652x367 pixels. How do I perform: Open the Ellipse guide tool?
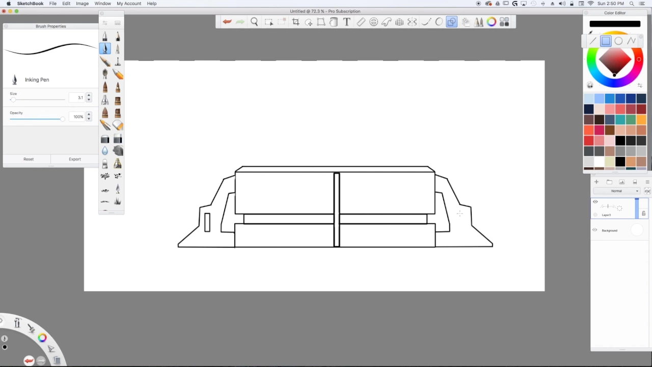(x=373, y=22)
